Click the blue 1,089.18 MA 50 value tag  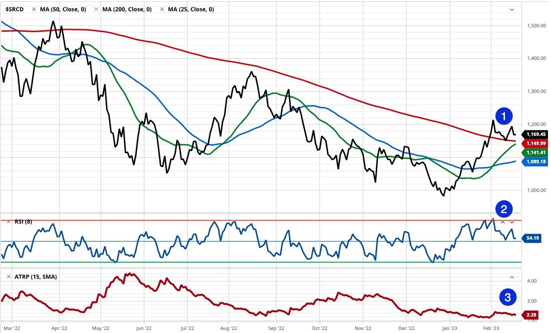534,162
